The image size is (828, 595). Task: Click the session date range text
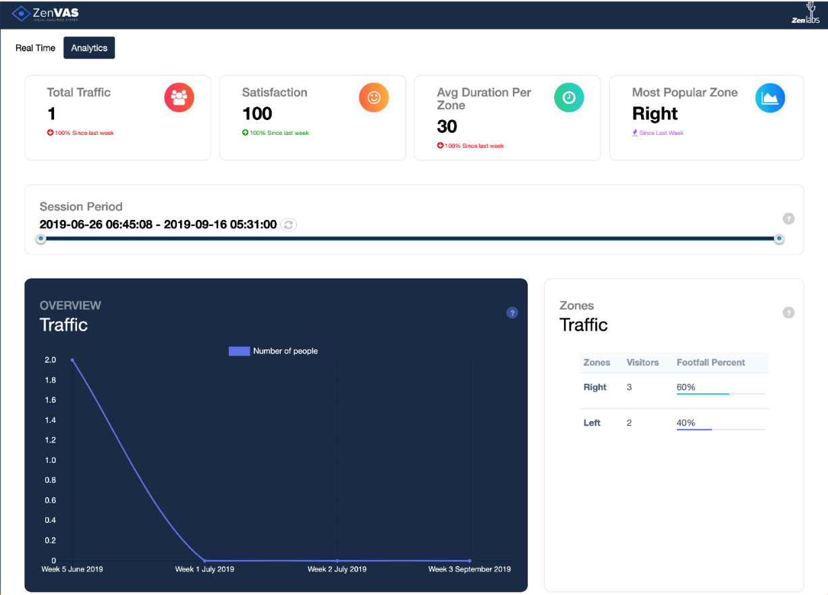[x=158, y=225]
